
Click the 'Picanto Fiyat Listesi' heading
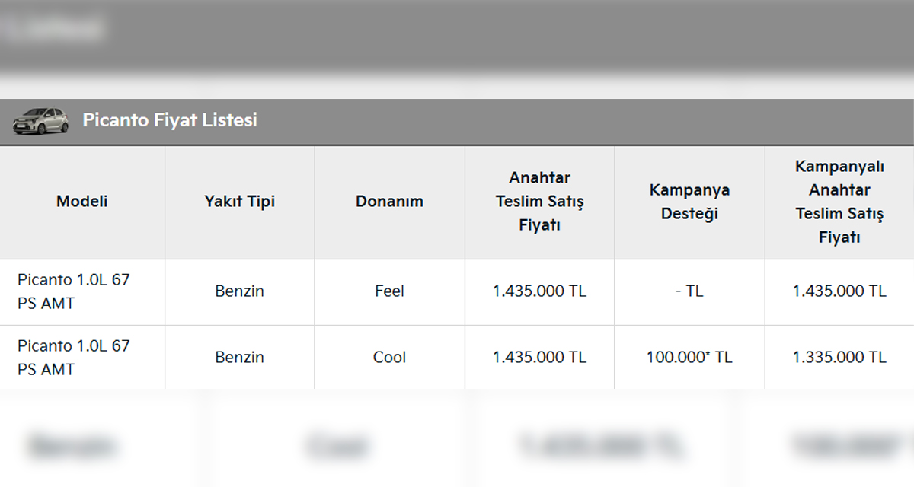[x=170, y=120]
